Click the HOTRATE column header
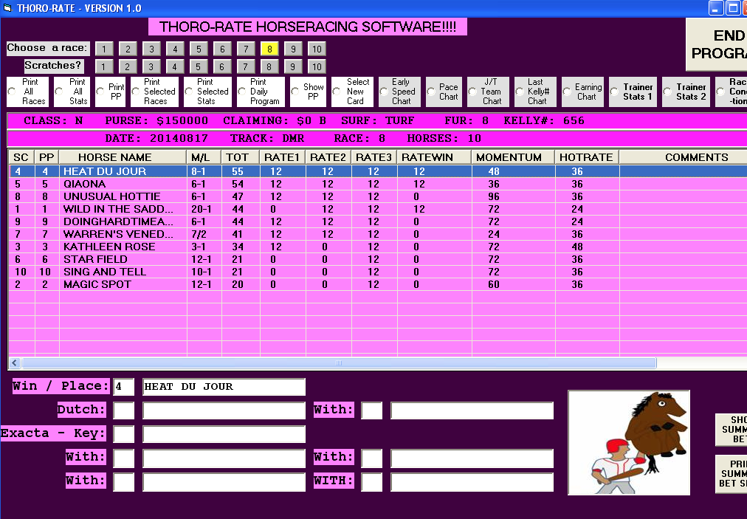This screenshot has width=747, height=519. [x=586, y=157]
